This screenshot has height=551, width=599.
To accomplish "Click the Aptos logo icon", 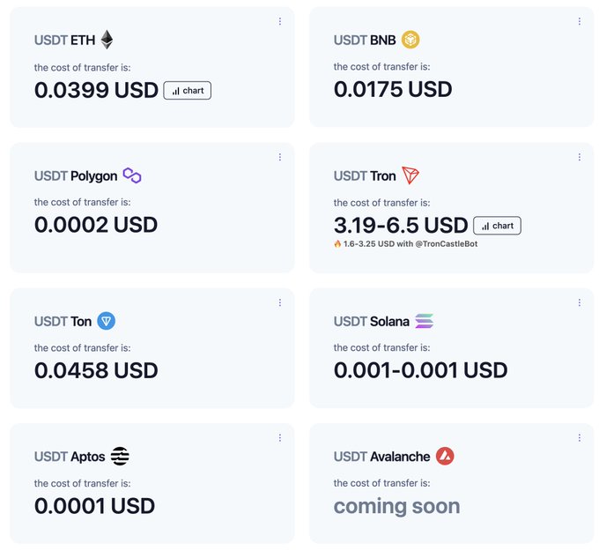I will (x=120, y=456).
